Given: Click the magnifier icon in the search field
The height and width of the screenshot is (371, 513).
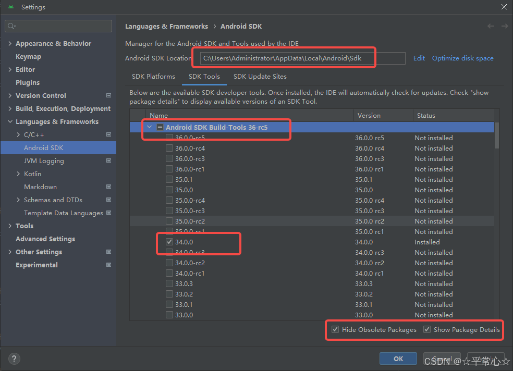Looking at the screenshot, I should coord(10,26).
